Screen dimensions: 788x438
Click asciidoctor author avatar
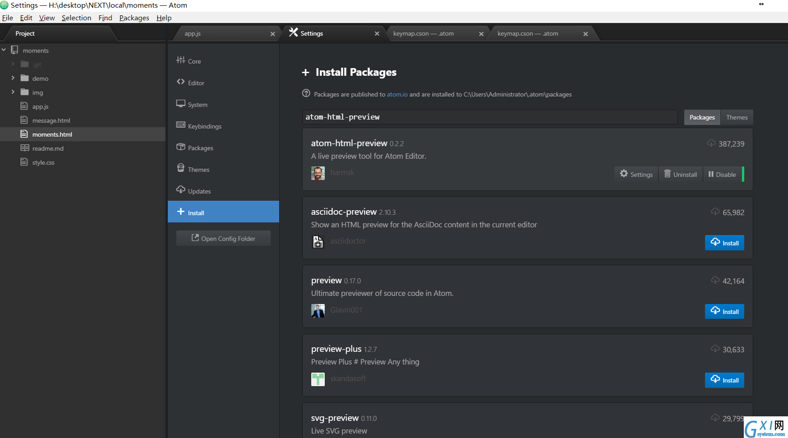click(318, 241)
